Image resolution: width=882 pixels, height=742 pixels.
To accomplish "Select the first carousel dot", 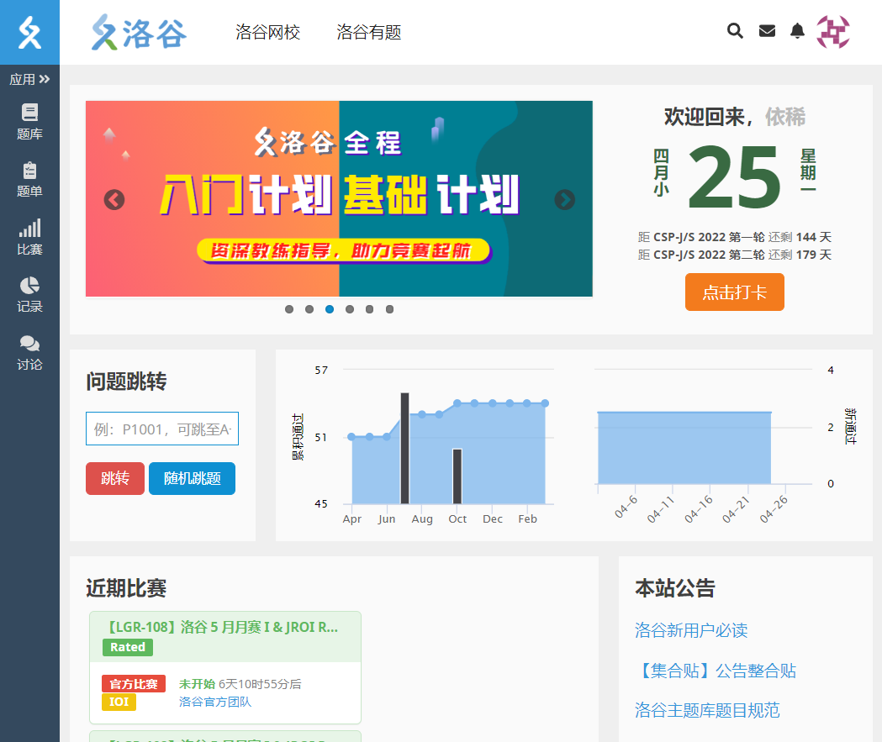I will click(x=289, y=309).
